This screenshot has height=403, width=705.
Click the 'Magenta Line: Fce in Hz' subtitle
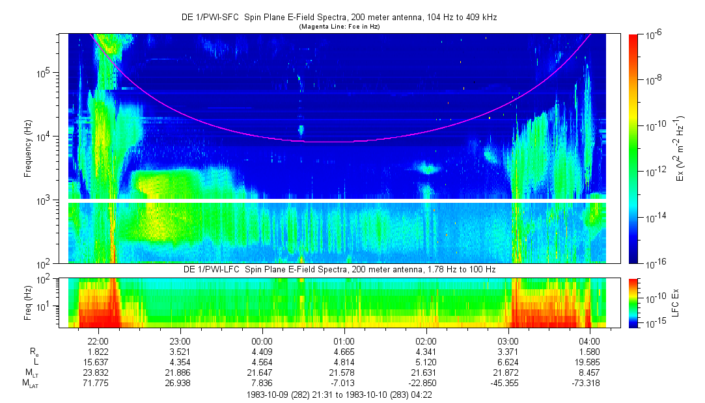tap(339, 27)
